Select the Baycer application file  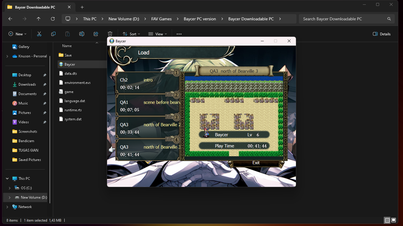(x=82, y=64)
